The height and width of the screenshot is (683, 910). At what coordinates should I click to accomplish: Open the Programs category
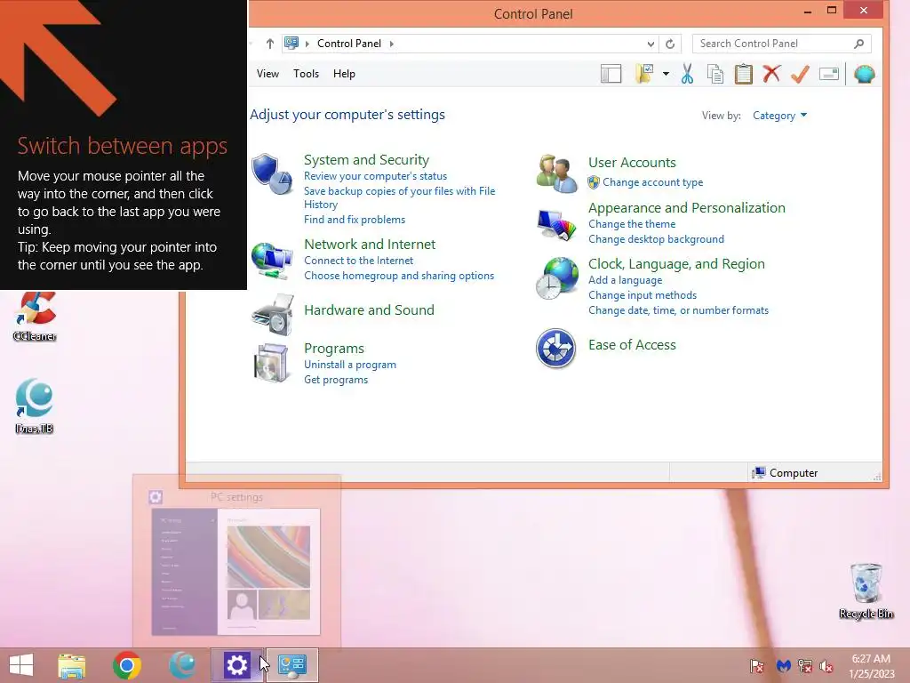pyautogui.click(x=334, y=349)
